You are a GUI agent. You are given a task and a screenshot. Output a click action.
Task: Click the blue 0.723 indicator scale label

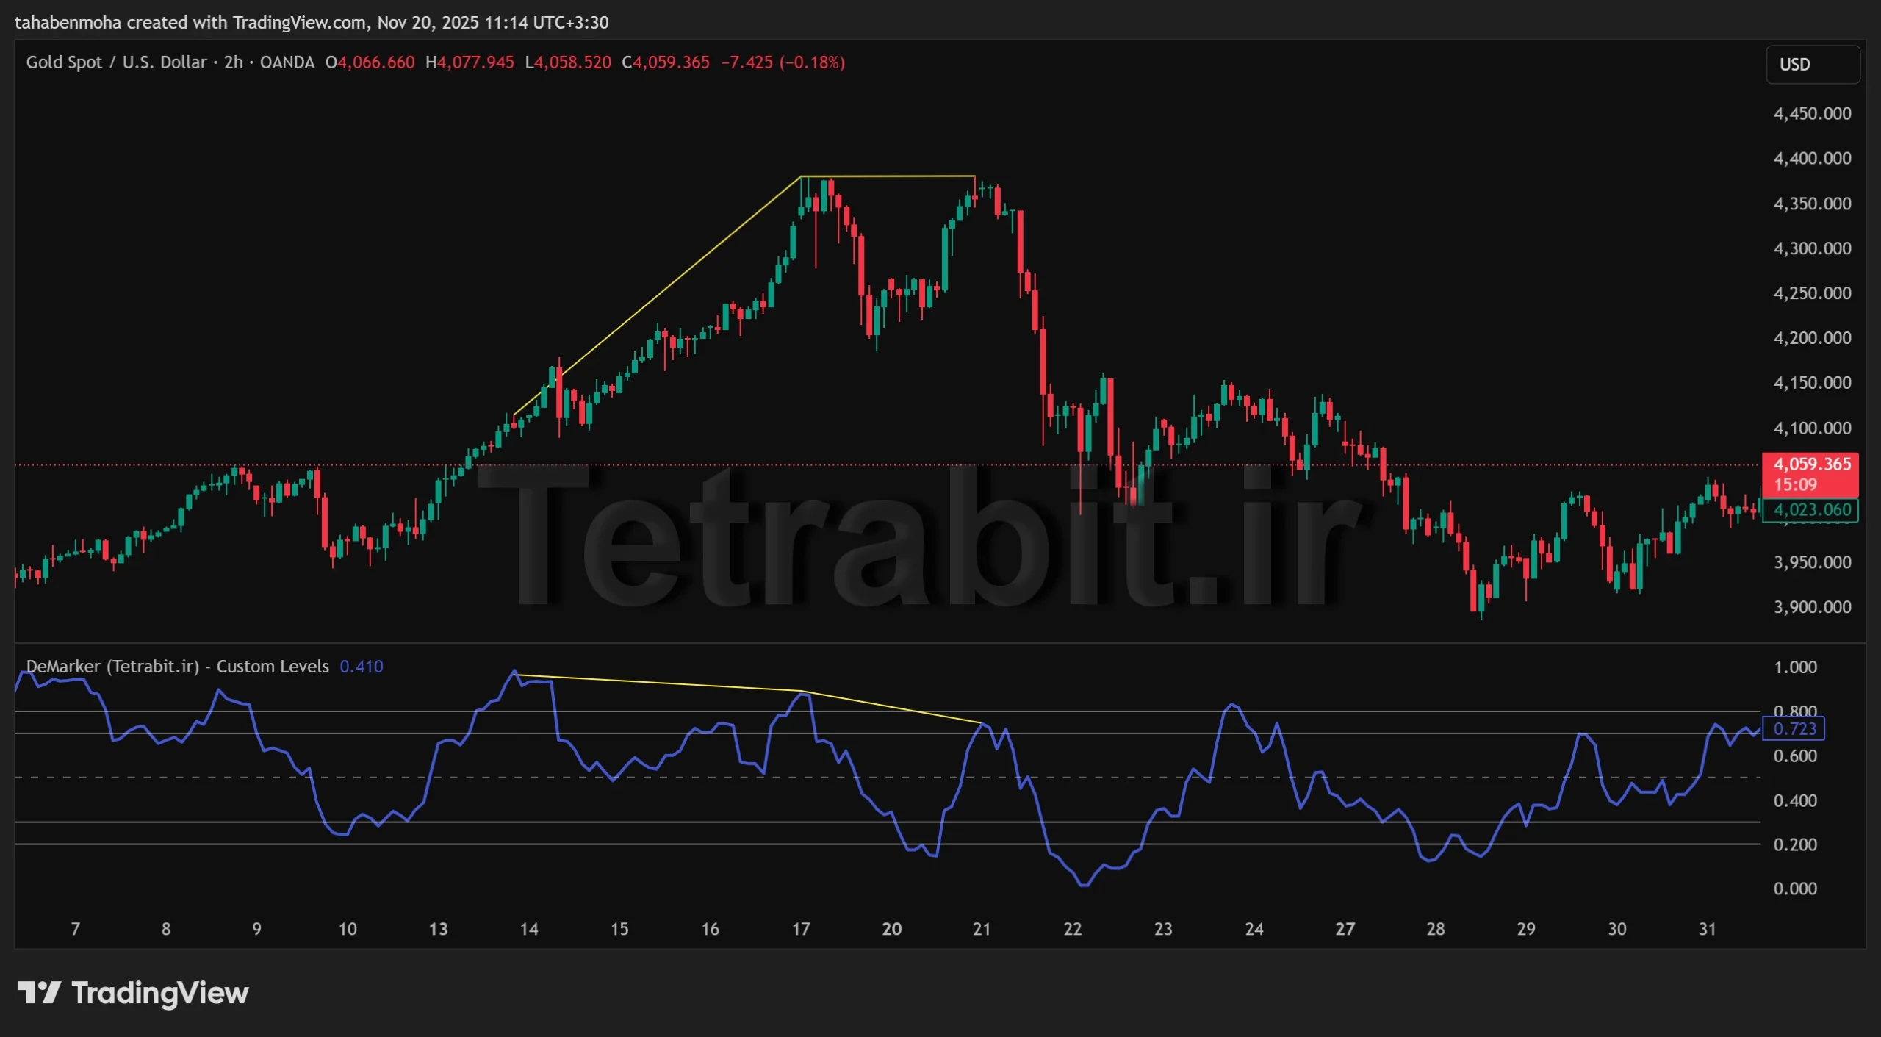tap(1794, 728)
